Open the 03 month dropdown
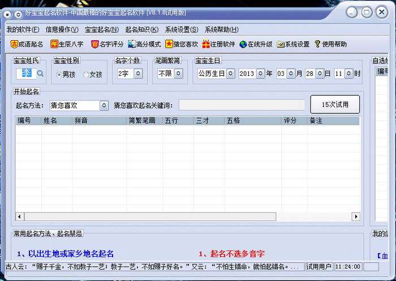Image resolution: width=396 pixels, height=281 pixels. point(291,74)
